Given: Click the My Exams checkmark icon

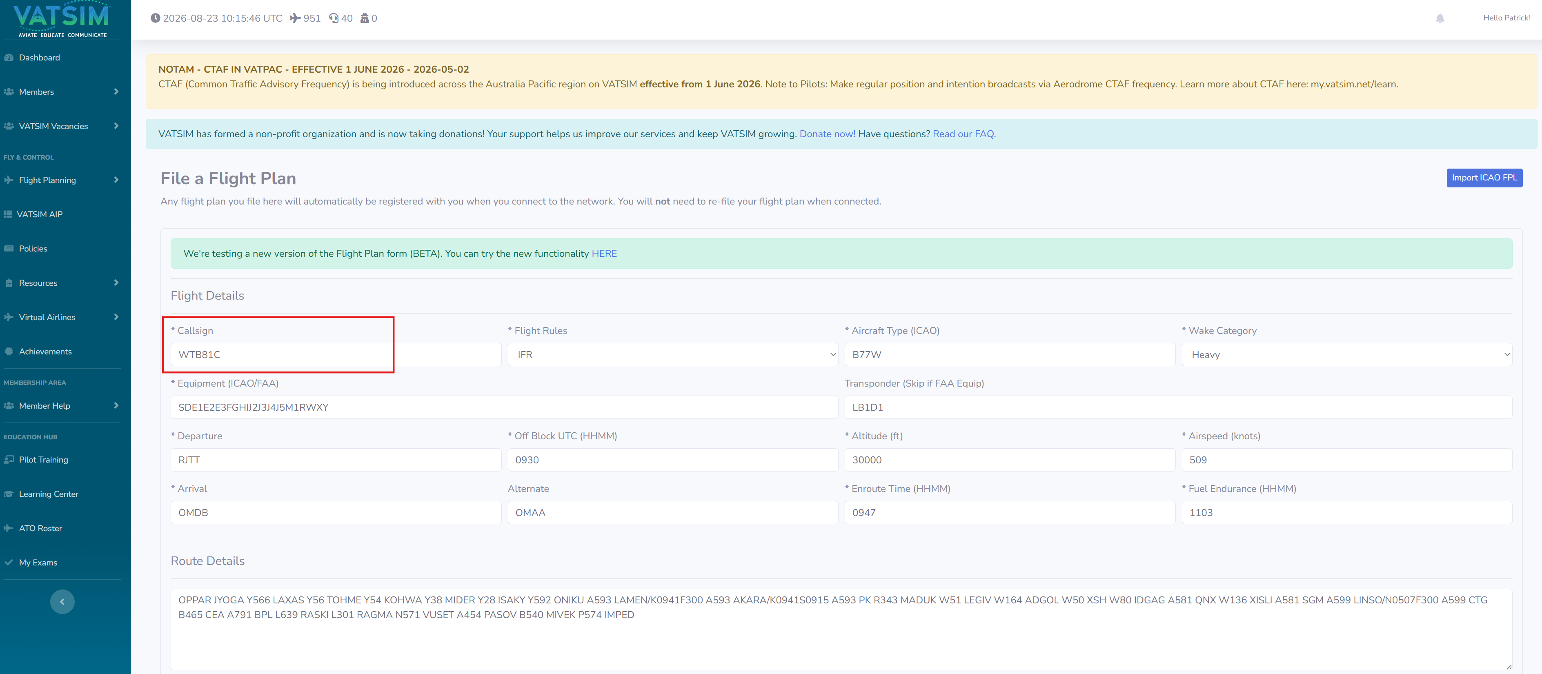Looking at the screenshot, I should coord(9,562).
